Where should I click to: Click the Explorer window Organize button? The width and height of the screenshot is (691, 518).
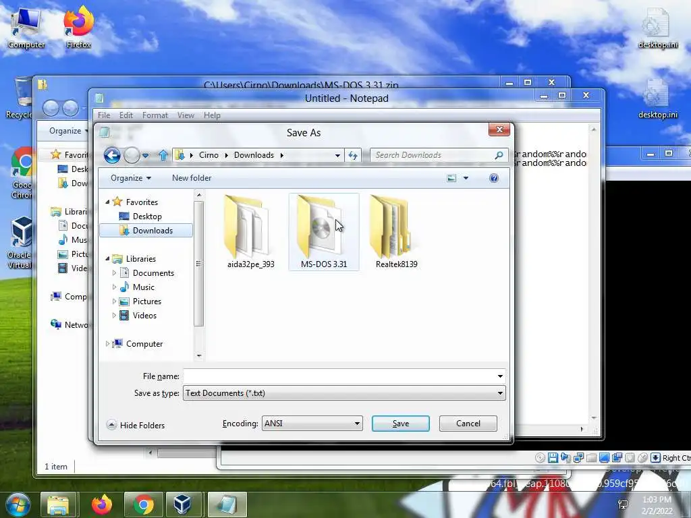point(67,131)
